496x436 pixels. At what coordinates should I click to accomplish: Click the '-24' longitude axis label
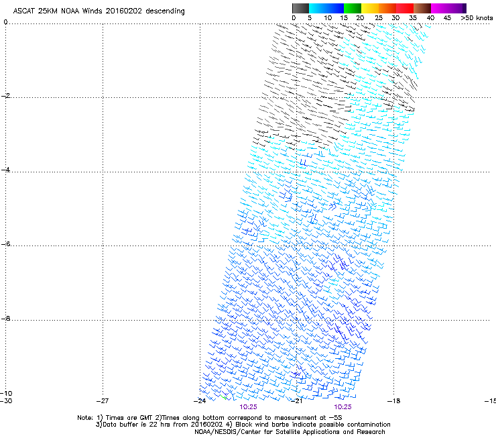click(200, 401)
